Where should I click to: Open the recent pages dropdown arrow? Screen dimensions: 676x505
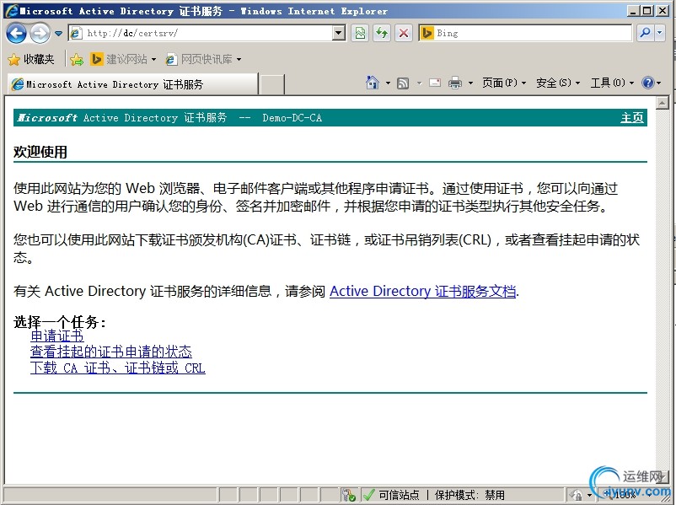(x=59, y=33)
